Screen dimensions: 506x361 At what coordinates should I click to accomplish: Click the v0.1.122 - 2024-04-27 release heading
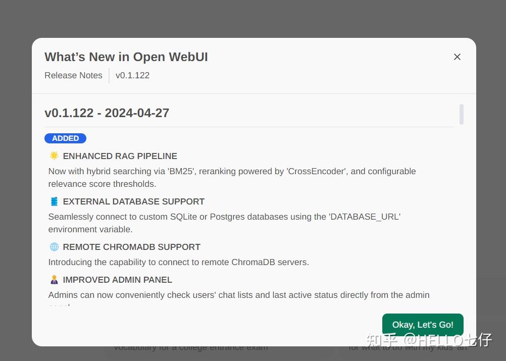[x=107, y=113]
